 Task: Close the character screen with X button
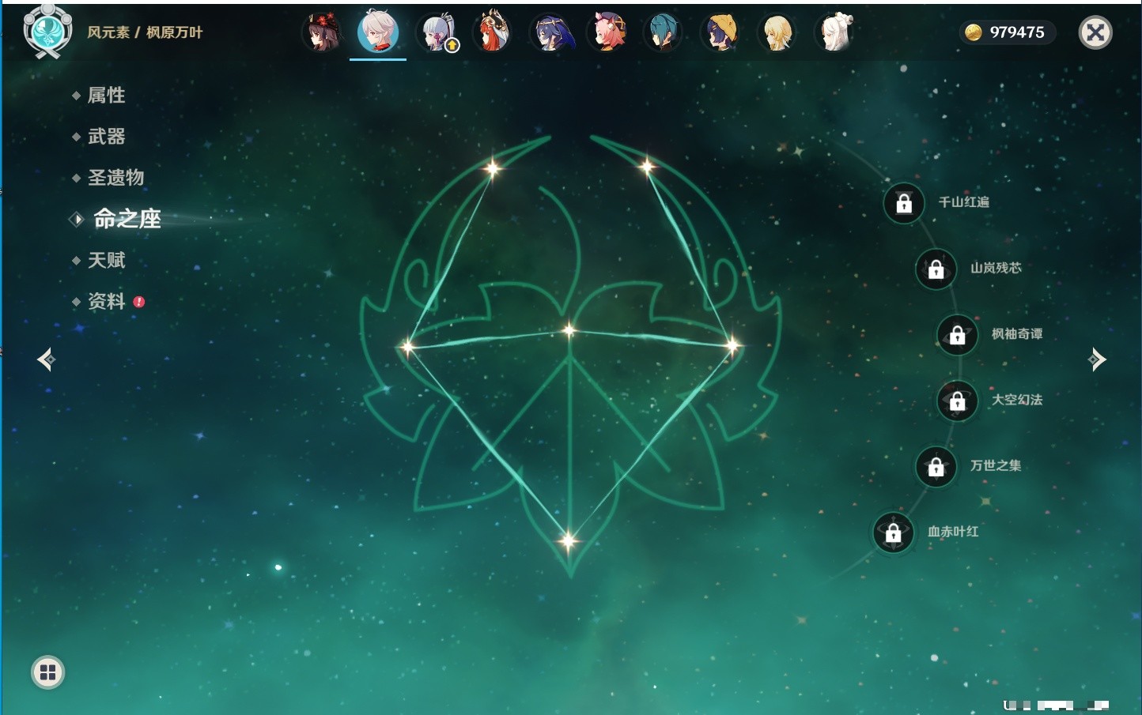pyautogui.click(x=1095, y=32)
